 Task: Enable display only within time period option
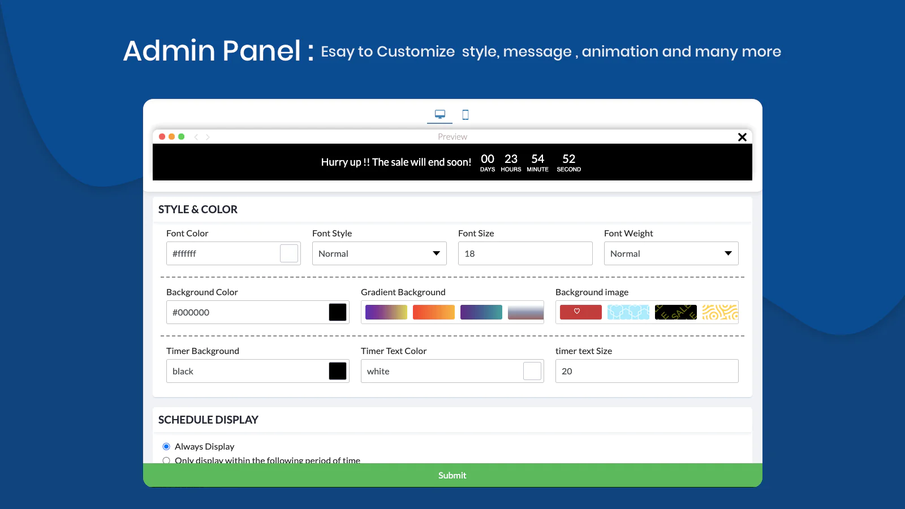[x=166, y=460]
